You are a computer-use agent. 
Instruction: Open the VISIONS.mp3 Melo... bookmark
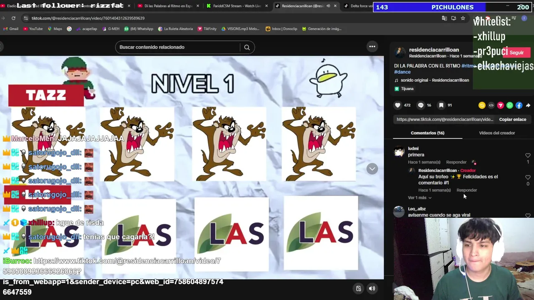[240, 29]
